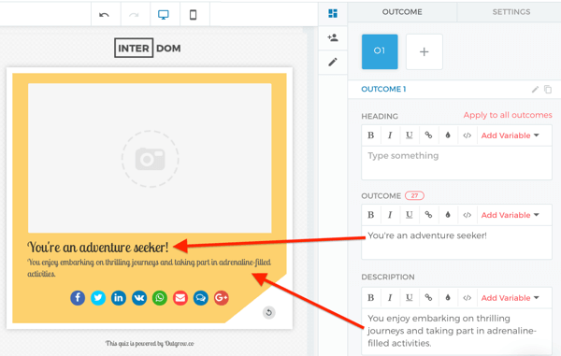Insert link in Description editor
Image resolution: width=561 pixels, height=356 pixels.
pyautogui.click(x=428, y=298)
